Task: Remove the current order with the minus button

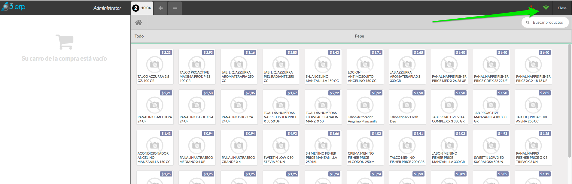Action: (x=175, y=8)
